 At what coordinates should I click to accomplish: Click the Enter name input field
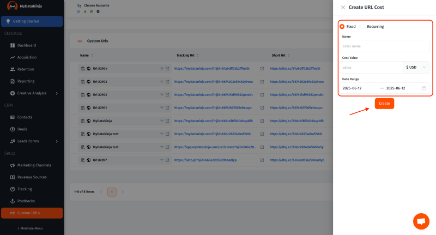(384, 46)
